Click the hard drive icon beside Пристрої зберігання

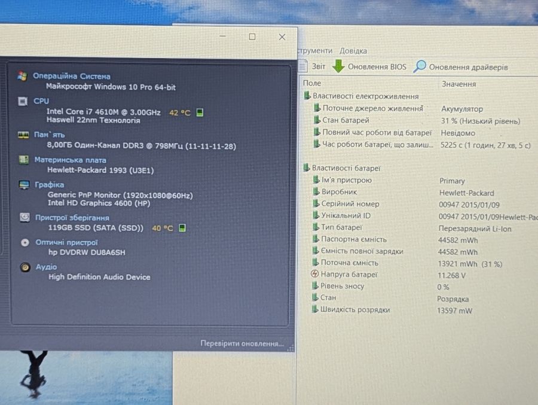pos(25,217)
